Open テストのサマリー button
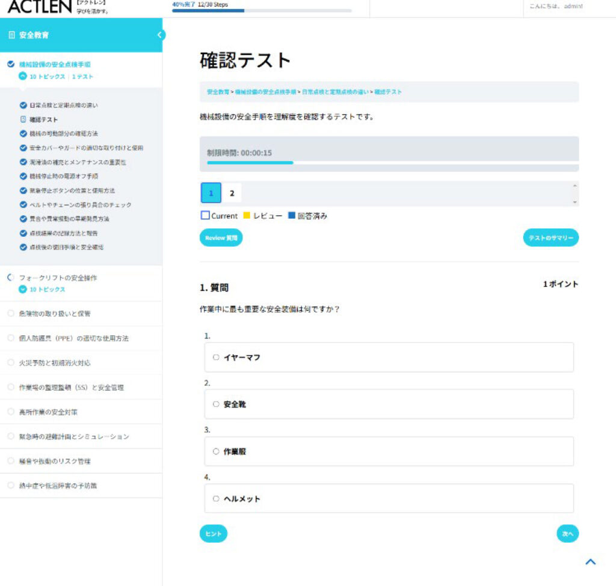 [551, 237]
